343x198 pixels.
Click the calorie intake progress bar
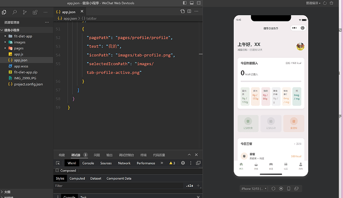coord(271,81)
